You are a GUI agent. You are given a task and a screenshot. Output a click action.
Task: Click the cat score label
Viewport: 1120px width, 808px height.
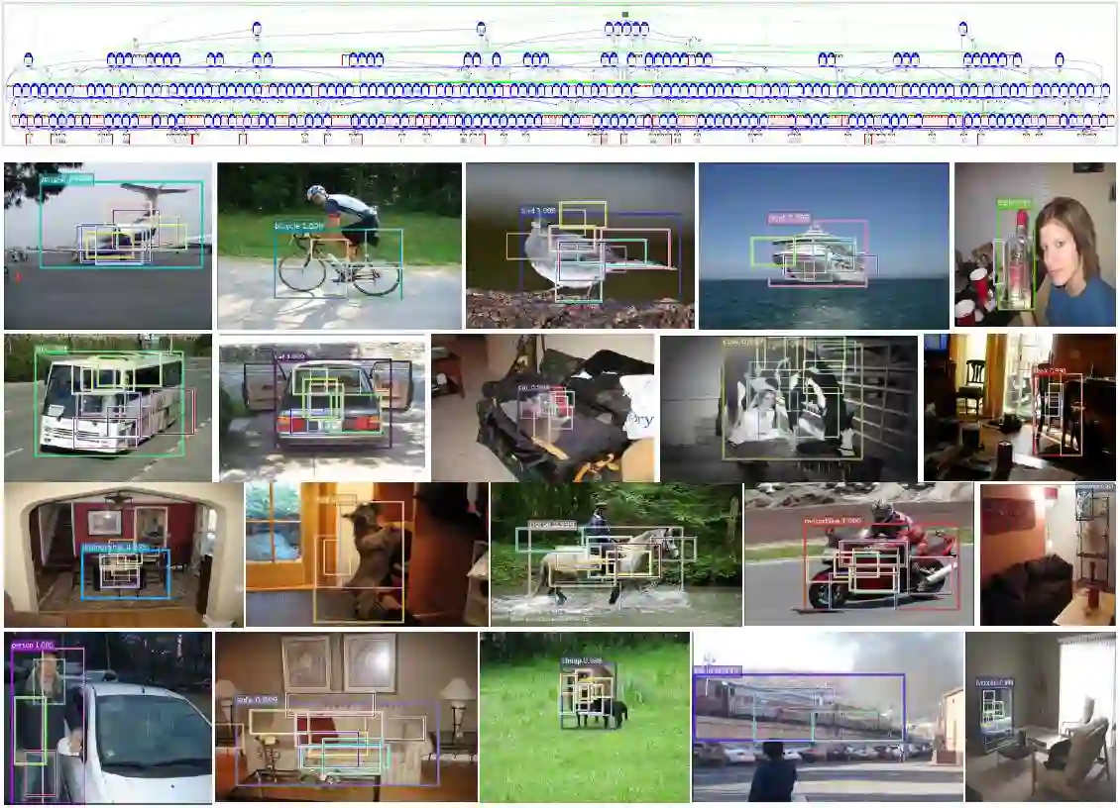[534, 387]
